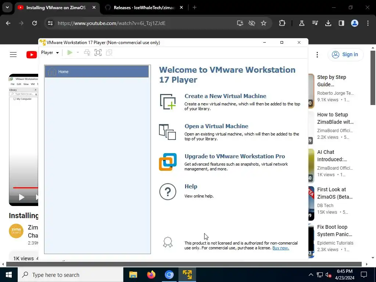Click the new virtual machine plus icon
The width and height of the screenshot is (376, 282).
(167, 102)
